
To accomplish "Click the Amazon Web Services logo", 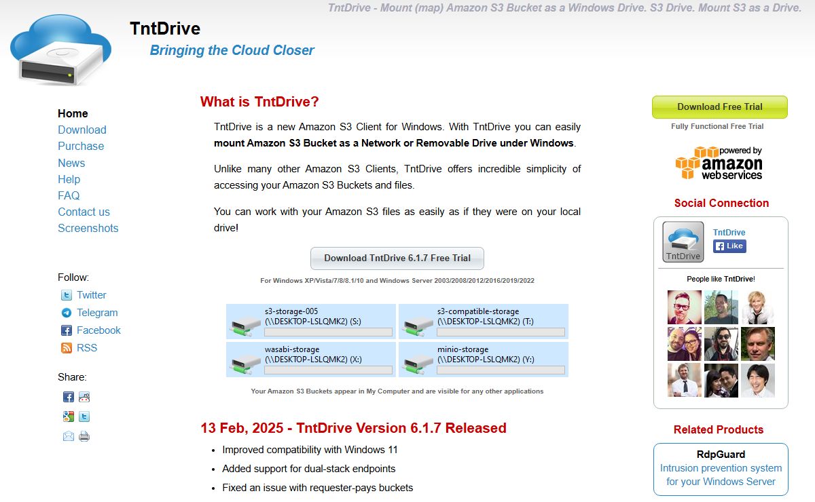I will pyautogui.click(x=719, y=163).
